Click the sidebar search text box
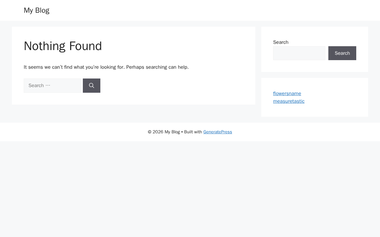This screenshot has width=380, height=237. click(299, 53)
